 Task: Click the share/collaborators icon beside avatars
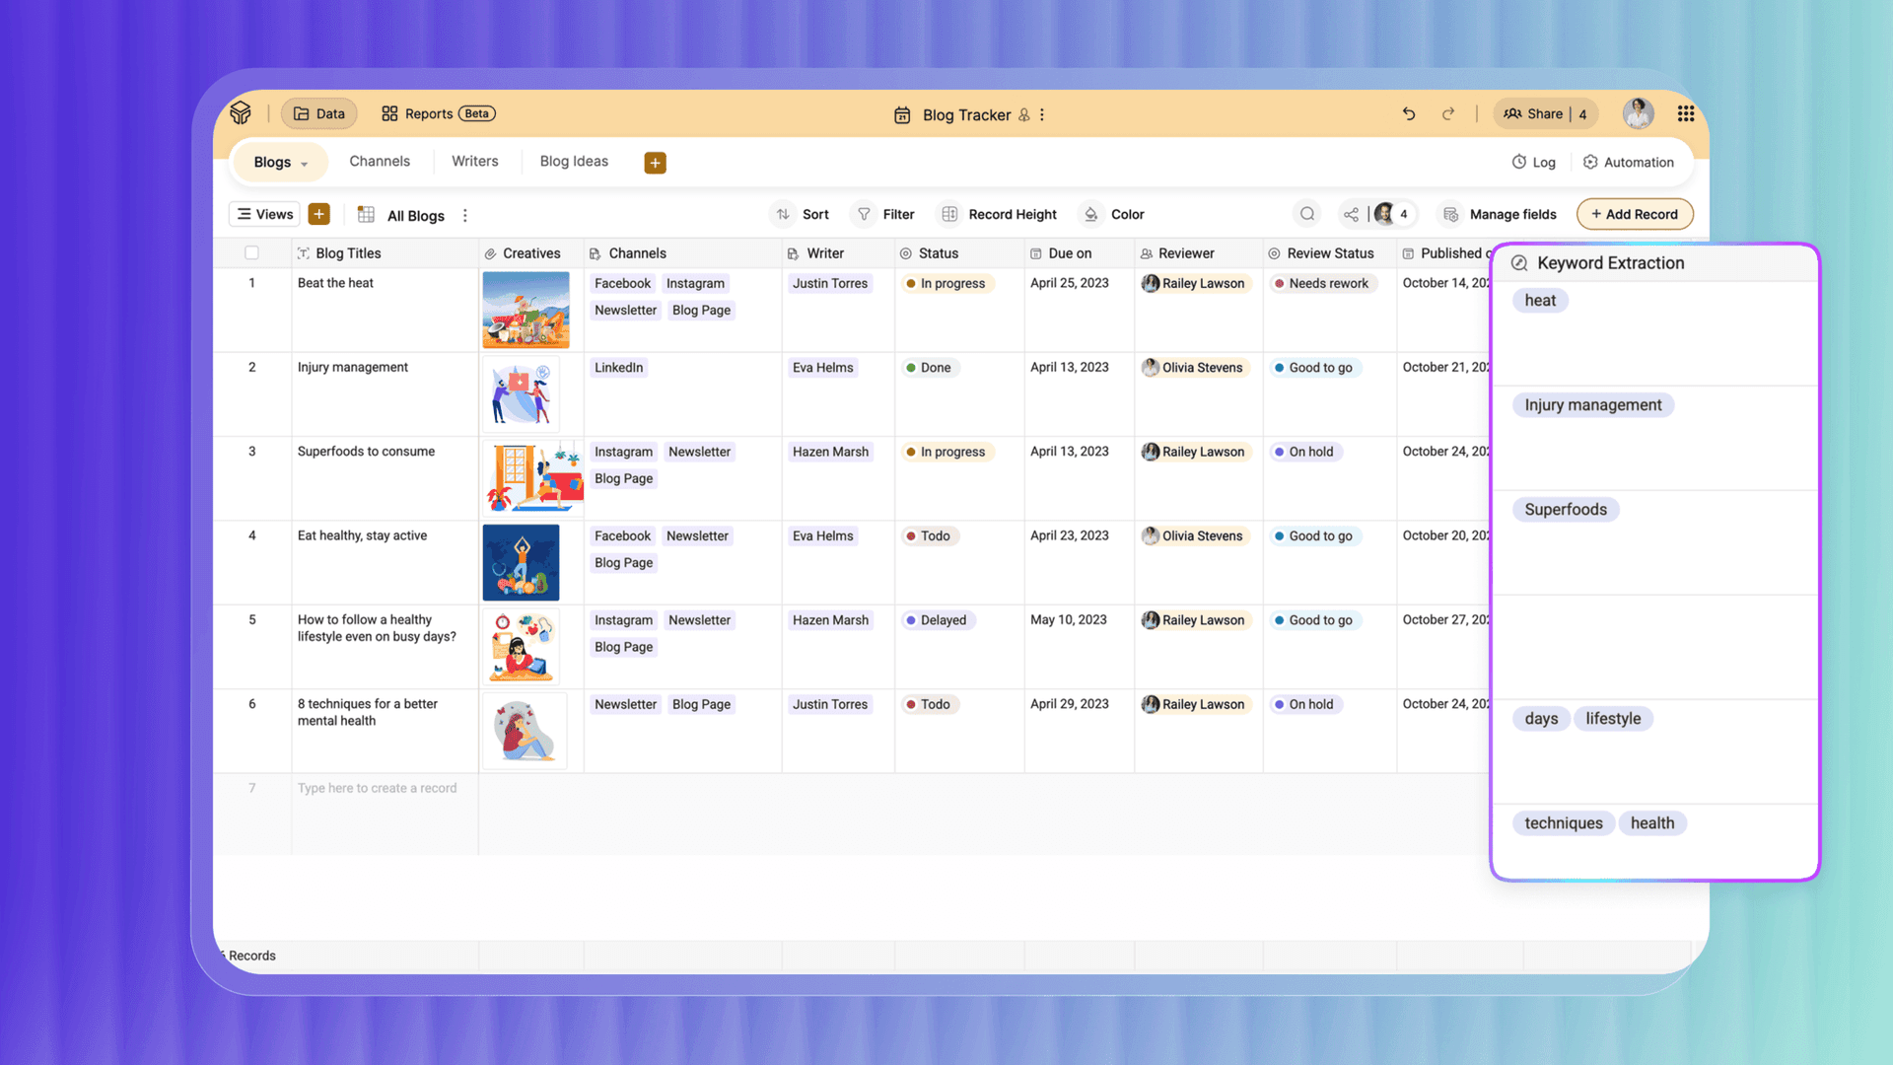tap(1351, 214)
